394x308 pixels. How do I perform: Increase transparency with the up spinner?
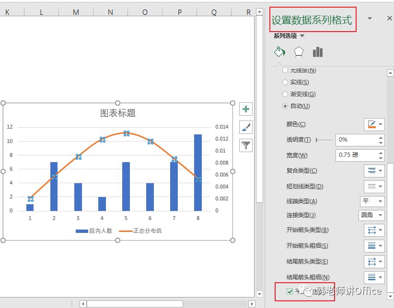[x=381, y=137]
